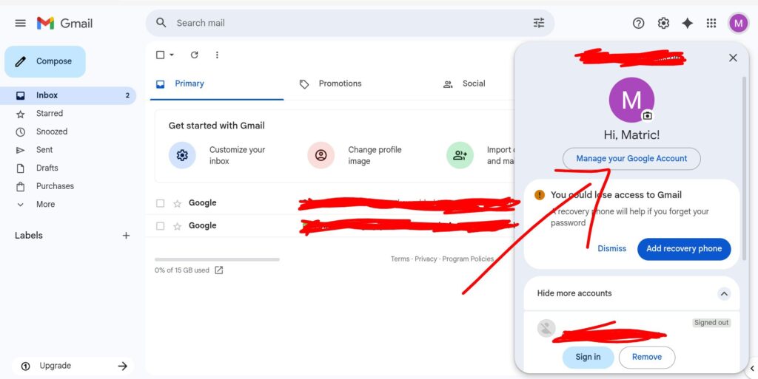
Task: Open Settings gear icon
Action: click(x=663, y=23)
